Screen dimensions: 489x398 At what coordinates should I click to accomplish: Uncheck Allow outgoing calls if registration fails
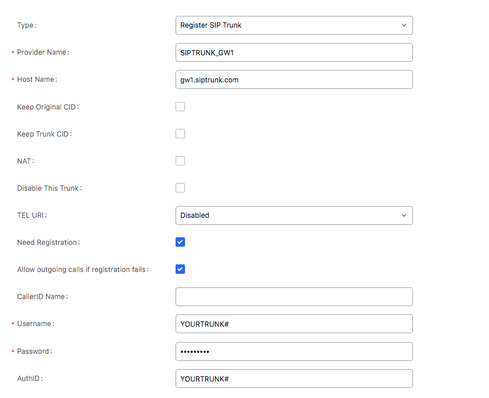(x=180, y=269)
